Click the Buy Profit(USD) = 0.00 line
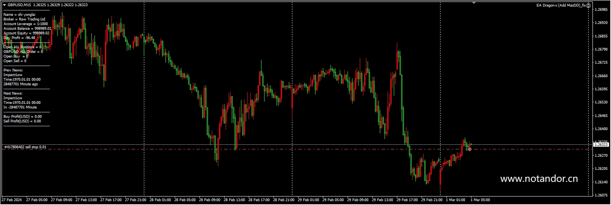The height and width of the screenshot is (205, 611). pos(22,117)
